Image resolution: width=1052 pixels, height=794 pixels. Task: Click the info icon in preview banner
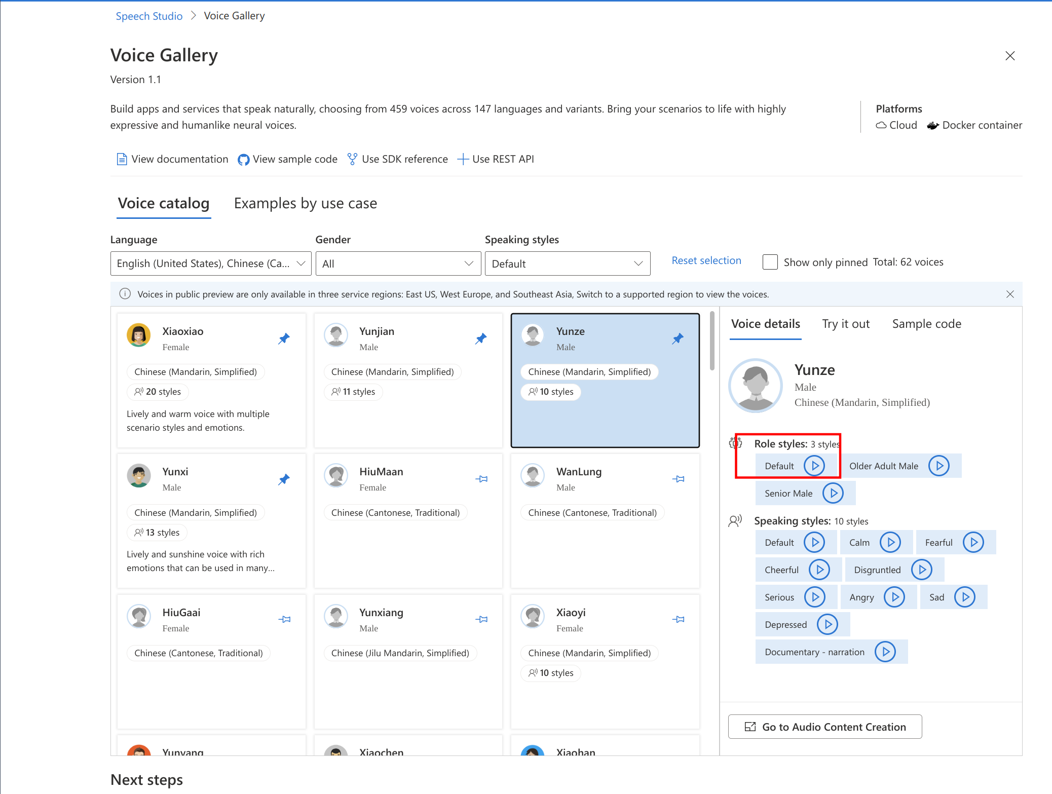pyautogui.click(x=125, y=294)
